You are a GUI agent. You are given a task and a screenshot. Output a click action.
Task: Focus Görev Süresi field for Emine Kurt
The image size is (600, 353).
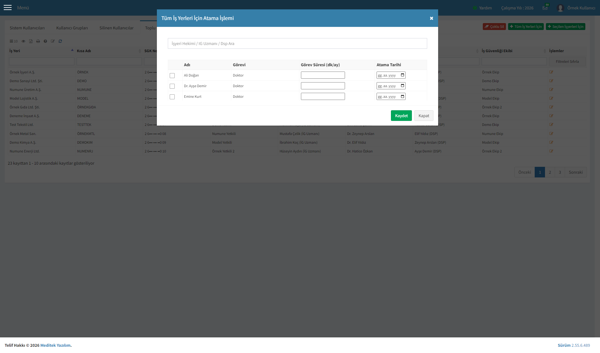point(323,96)
